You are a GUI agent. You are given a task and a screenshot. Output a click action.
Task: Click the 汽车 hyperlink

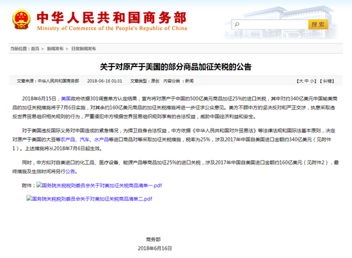pos(84,140)
